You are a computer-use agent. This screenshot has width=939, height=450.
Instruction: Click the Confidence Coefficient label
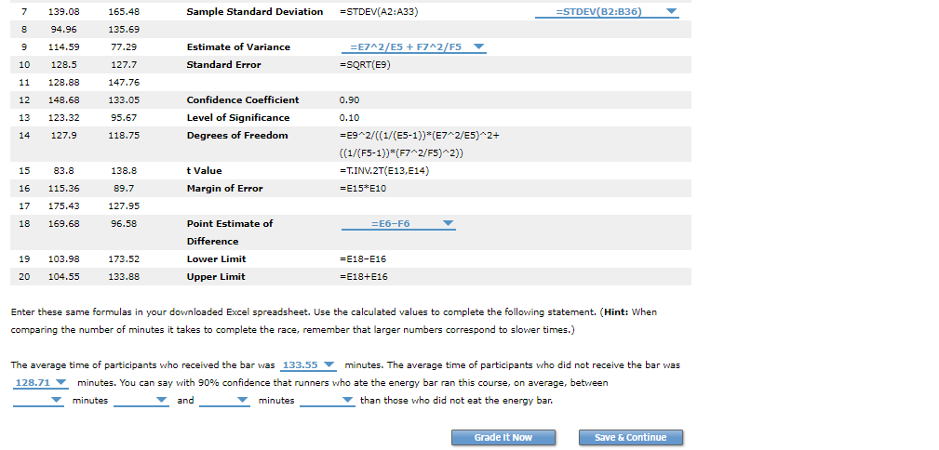click(243, 99)
